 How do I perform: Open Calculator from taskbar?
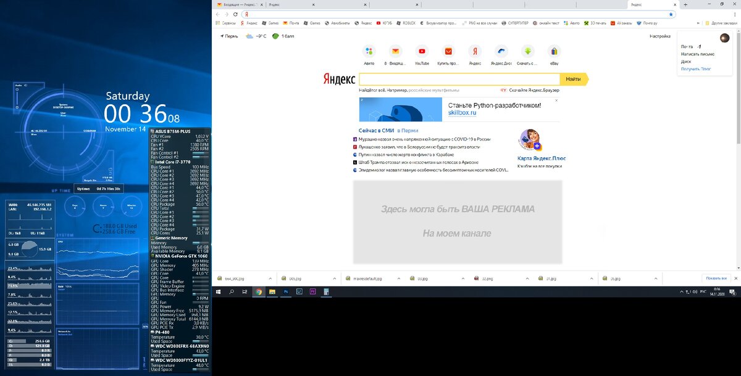tap(327, 292)
